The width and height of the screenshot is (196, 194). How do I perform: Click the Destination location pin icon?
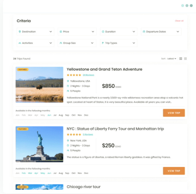click(20, 32)
